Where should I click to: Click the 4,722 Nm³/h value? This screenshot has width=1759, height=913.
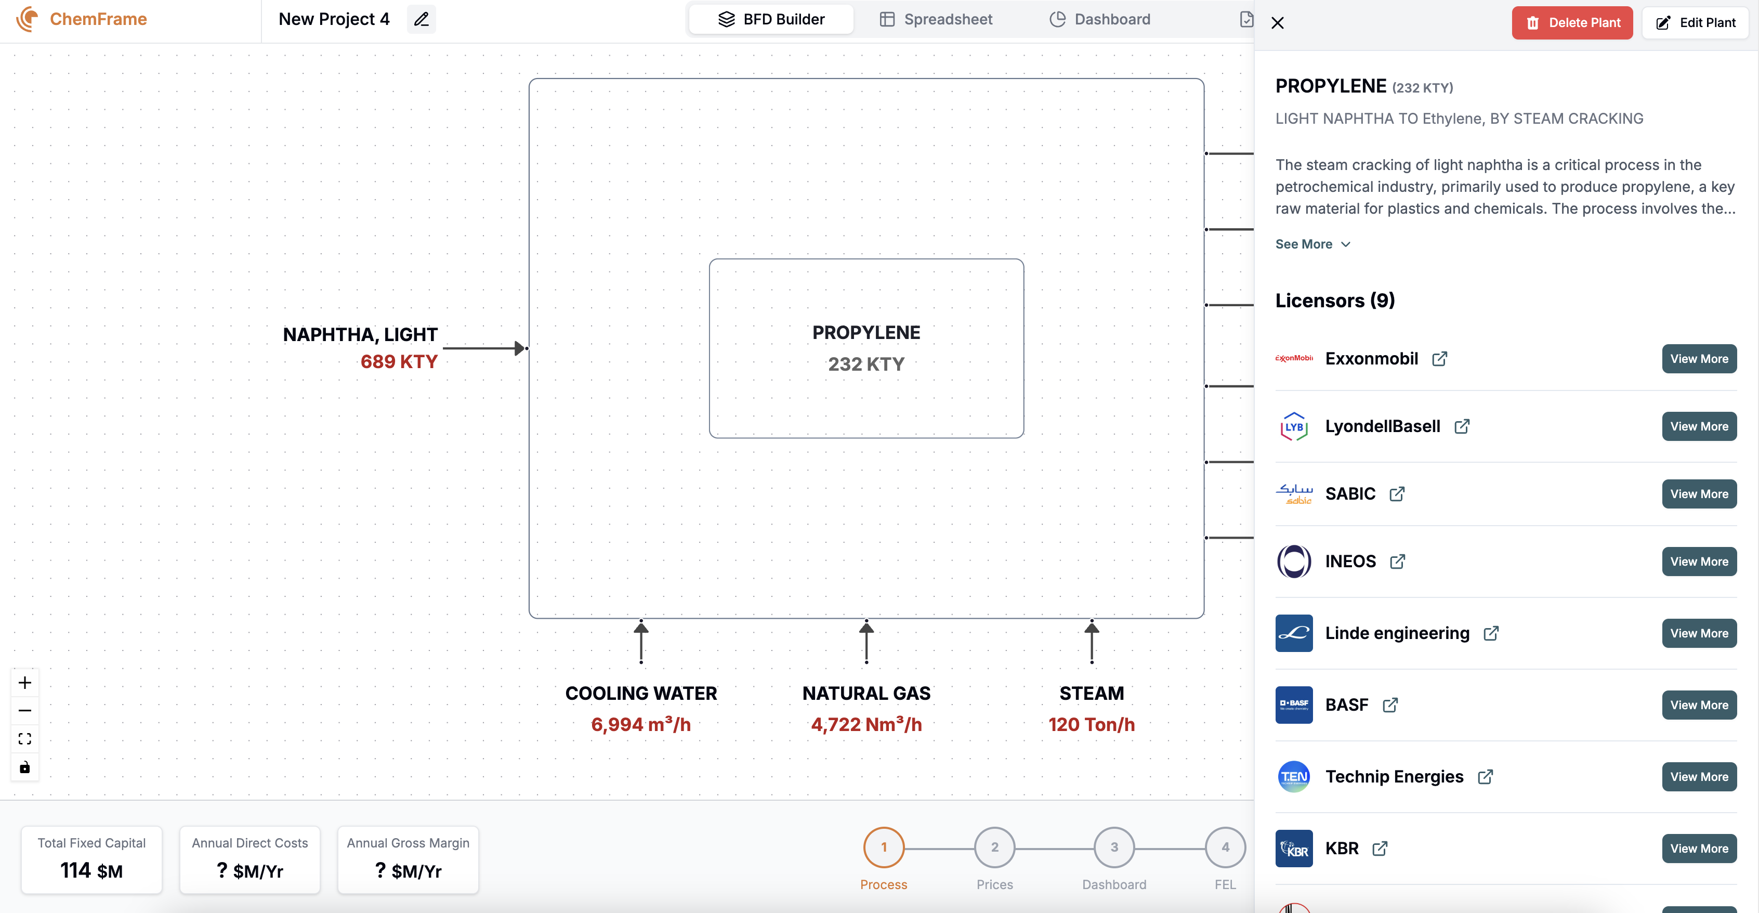(866, 725)
